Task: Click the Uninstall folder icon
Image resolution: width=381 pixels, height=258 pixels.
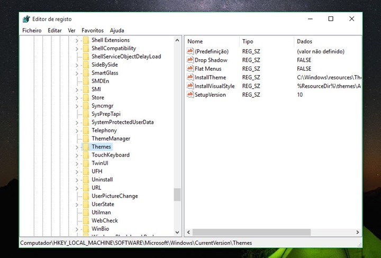Action: click(x=86, y=180)
